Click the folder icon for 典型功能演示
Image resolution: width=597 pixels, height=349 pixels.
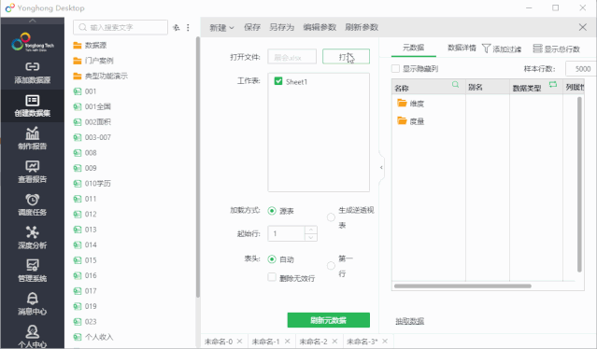78,76
